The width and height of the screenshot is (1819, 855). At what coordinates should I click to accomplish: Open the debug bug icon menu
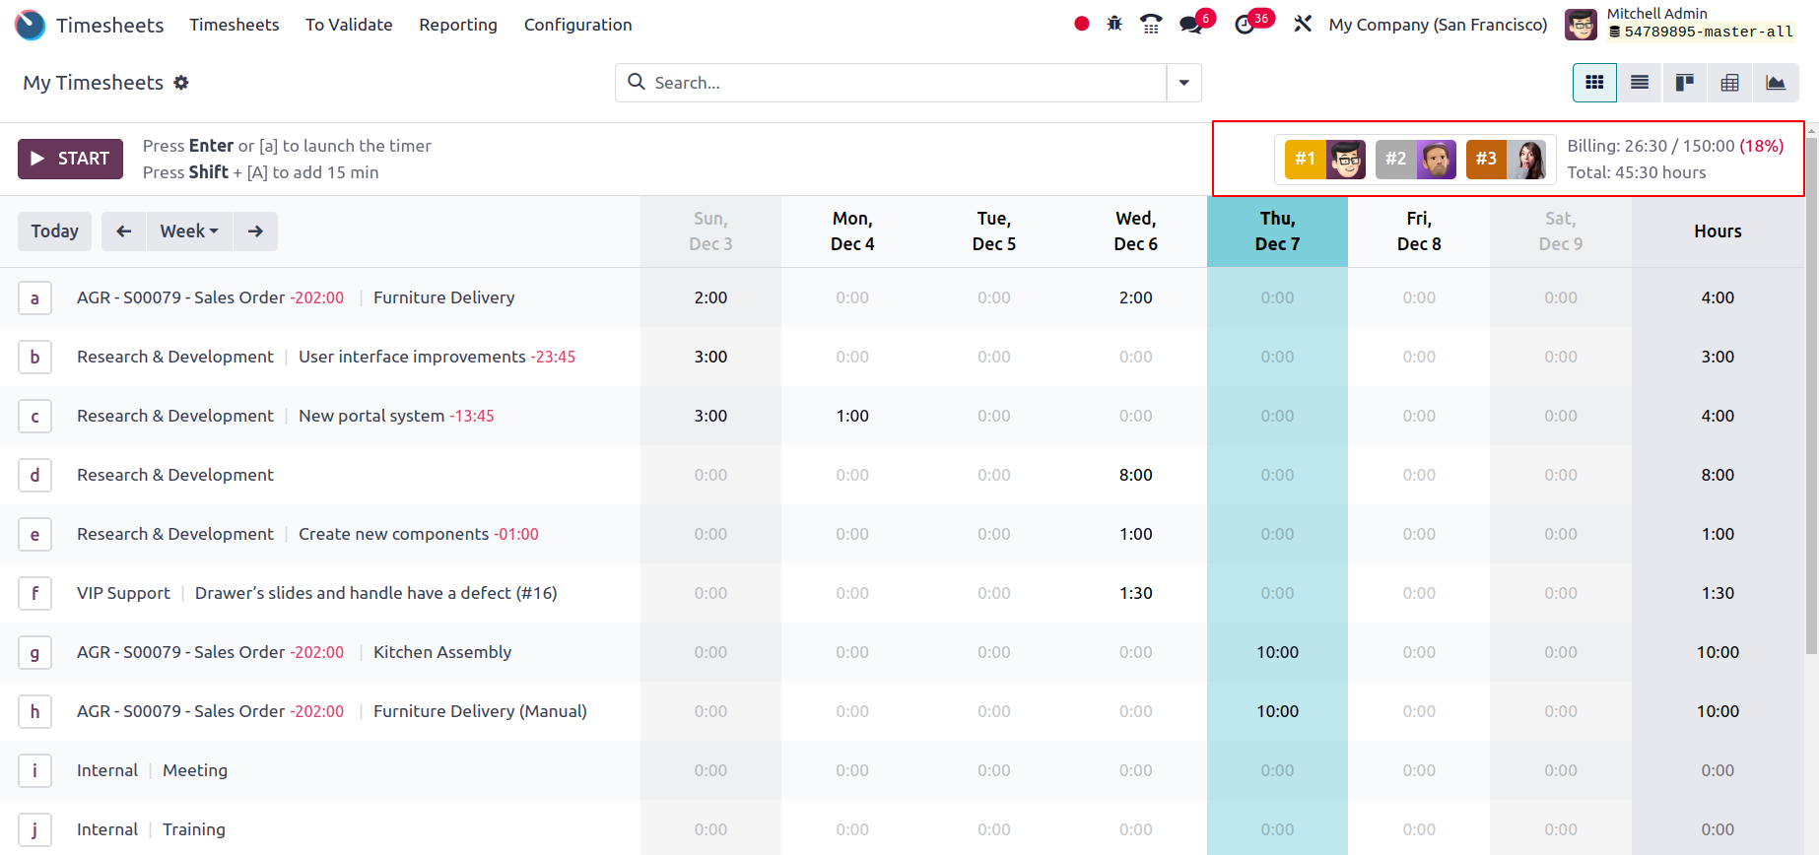(x=1114, y=24)
